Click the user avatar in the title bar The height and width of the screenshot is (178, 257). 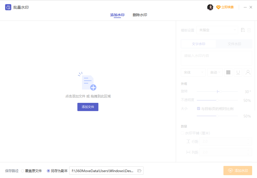[210, 7]
